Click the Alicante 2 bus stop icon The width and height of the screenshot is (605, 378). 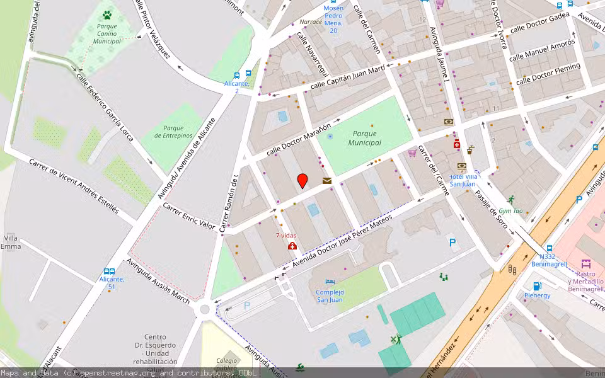[237, 76]
